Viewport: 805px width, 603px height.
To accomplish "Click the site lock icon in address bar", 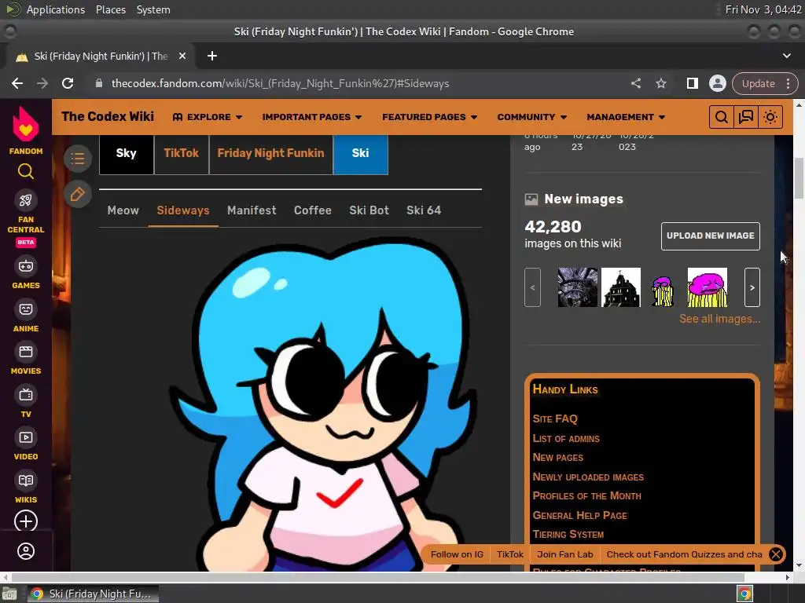I will coord(99,83).
